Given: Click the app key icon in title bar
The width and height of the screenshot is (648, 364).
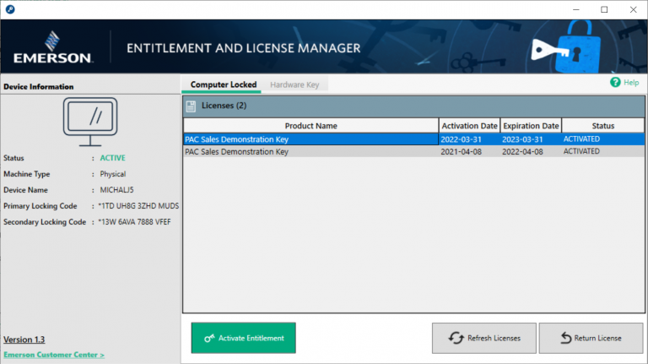Looking at the screenshot, I should (x=8, y=9).
